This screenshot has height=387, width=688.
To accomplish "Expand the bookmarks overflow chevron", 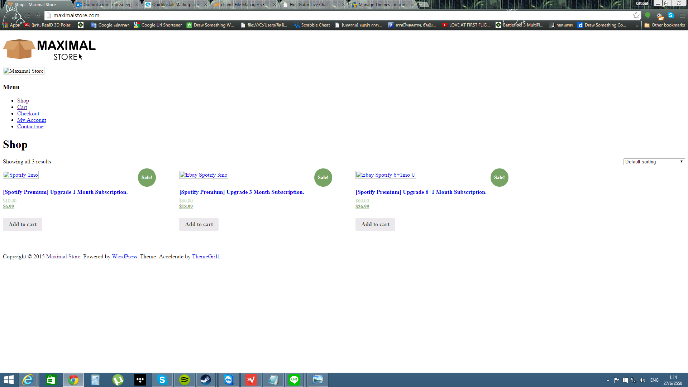I will tap(637, 25).
